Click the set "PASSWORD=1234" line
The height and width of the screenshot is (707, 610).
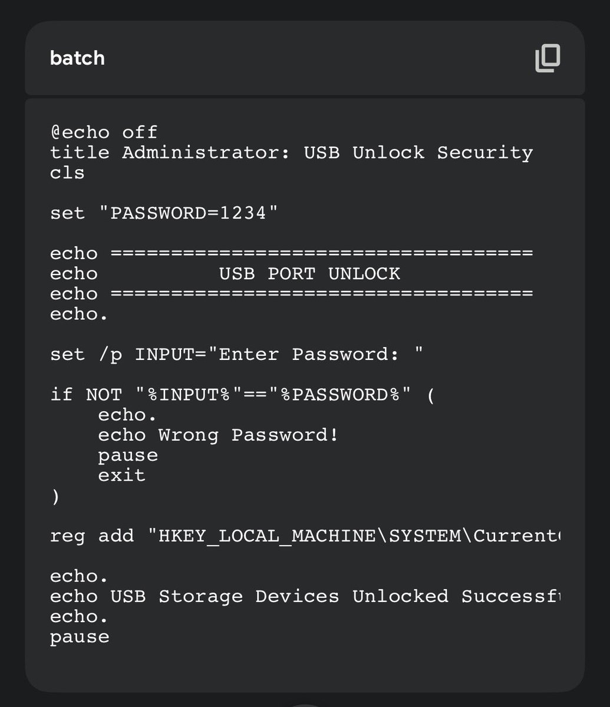pos(164,213)
